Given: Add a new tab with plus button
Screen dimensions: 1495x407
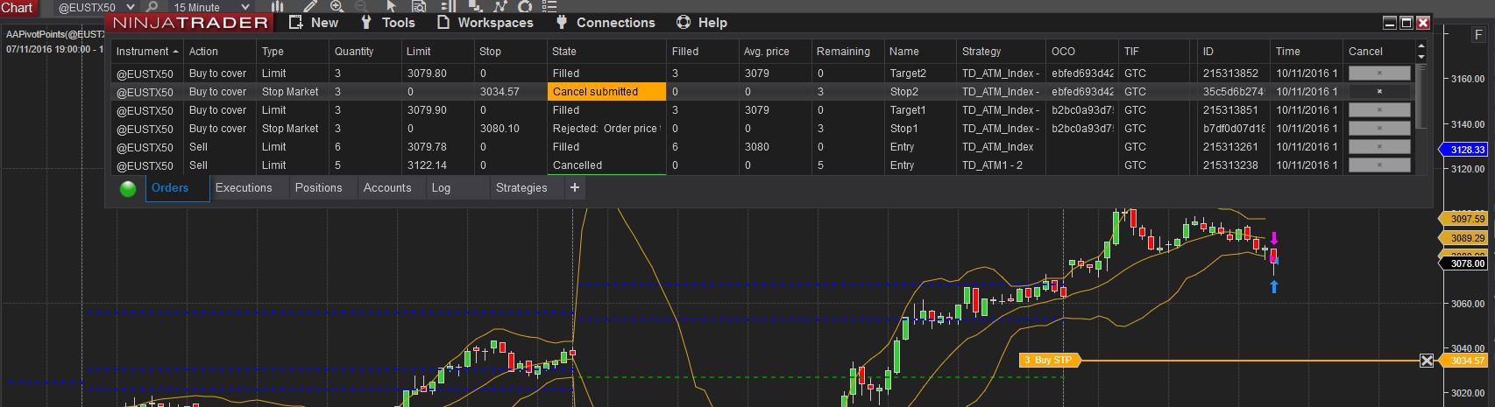Looking at the screenshot, I should (575, 187).
